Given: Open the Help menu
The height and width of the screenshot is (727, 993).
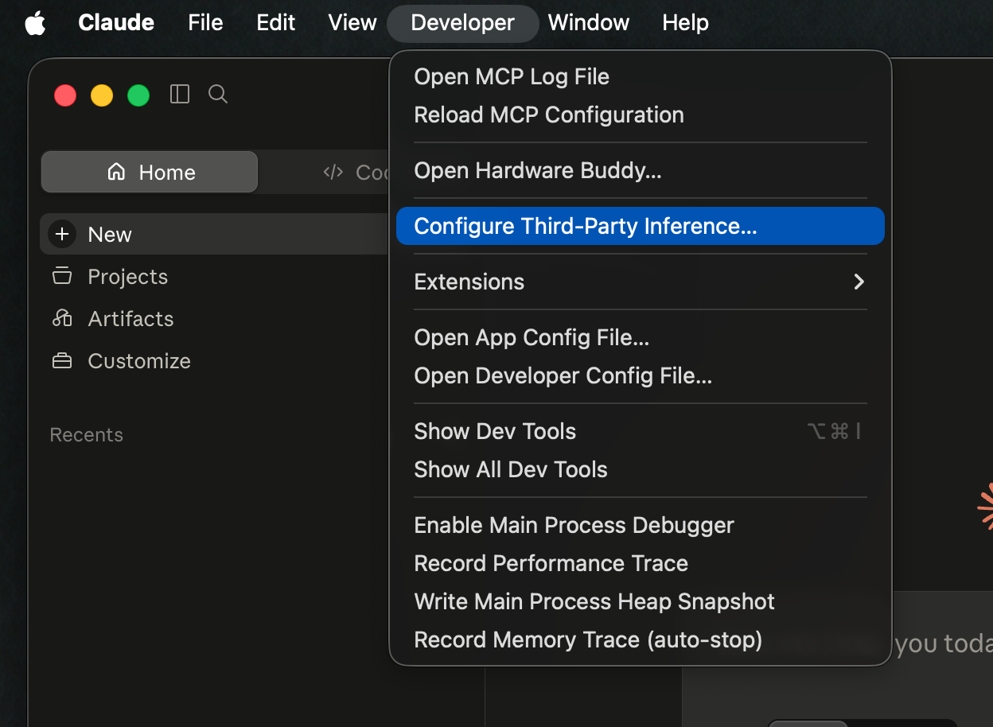Looking at the screenshot, I should click(685, 23).
